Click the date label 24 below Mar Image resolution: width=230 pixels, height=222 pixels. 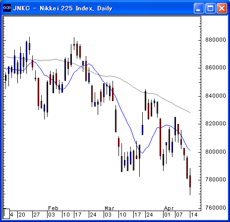point(150,215)
